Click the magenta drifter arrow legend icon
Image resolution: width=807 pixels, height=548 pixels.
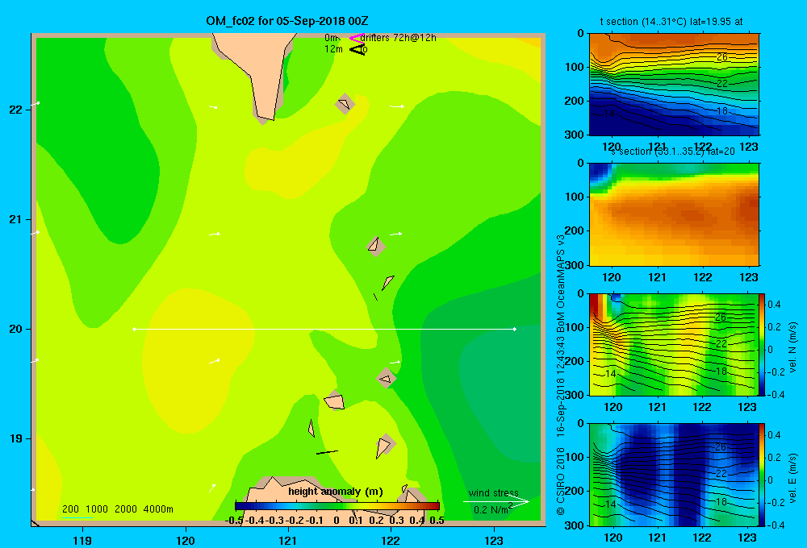coord(357,38)
